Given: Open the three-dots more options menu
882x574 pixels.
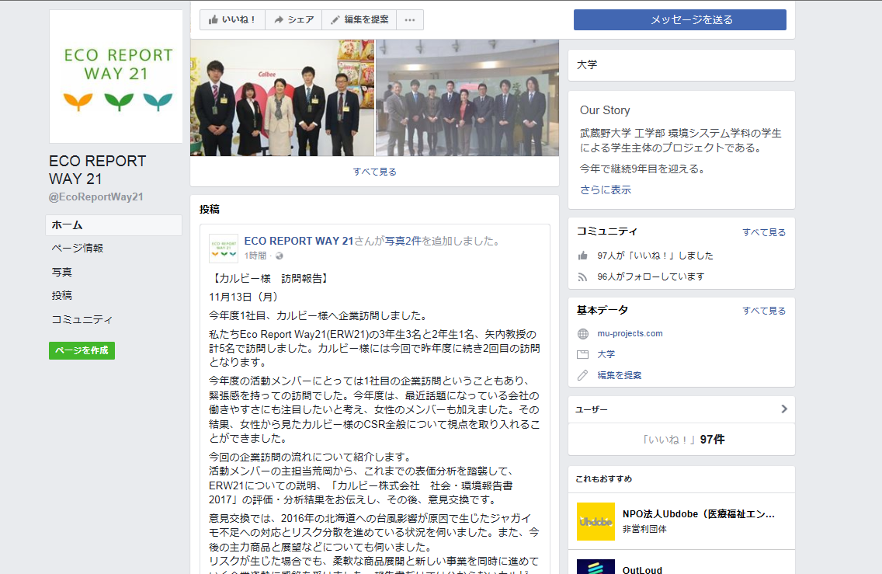Looking at the screenshot, I should click(410, 19).
